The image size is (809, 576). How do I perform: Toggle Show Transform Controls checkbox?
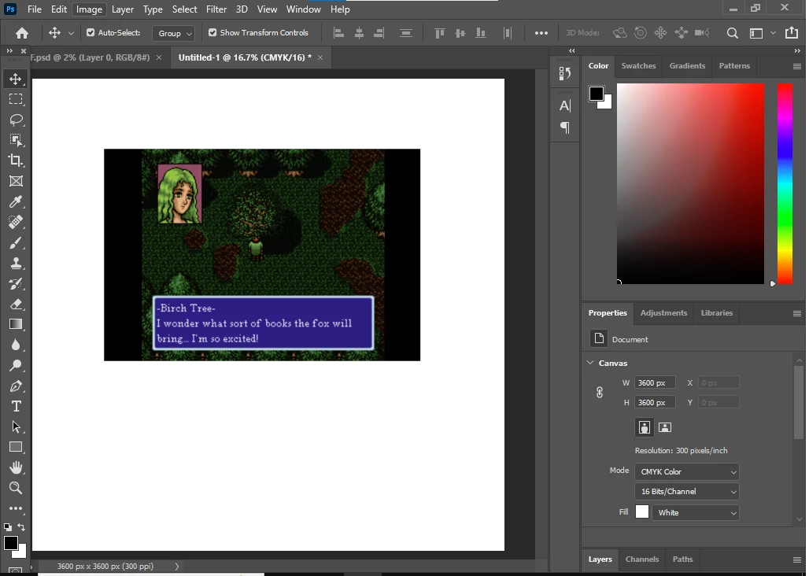(212, 32)
